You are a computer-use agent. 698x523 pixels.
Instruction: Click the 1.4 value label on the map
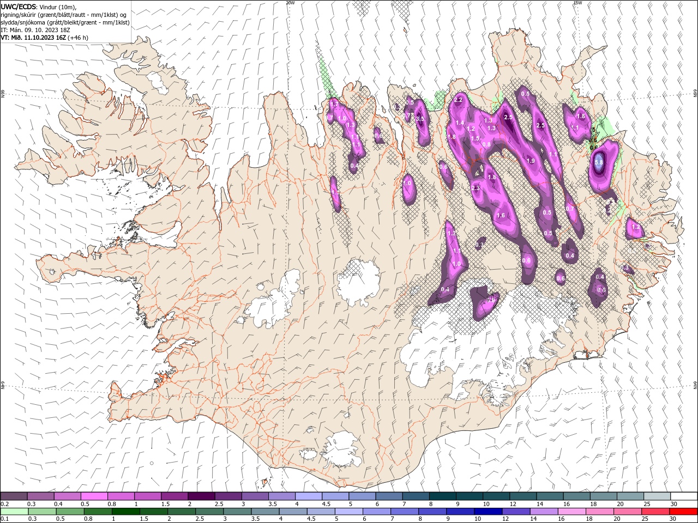tap(460, 124)
